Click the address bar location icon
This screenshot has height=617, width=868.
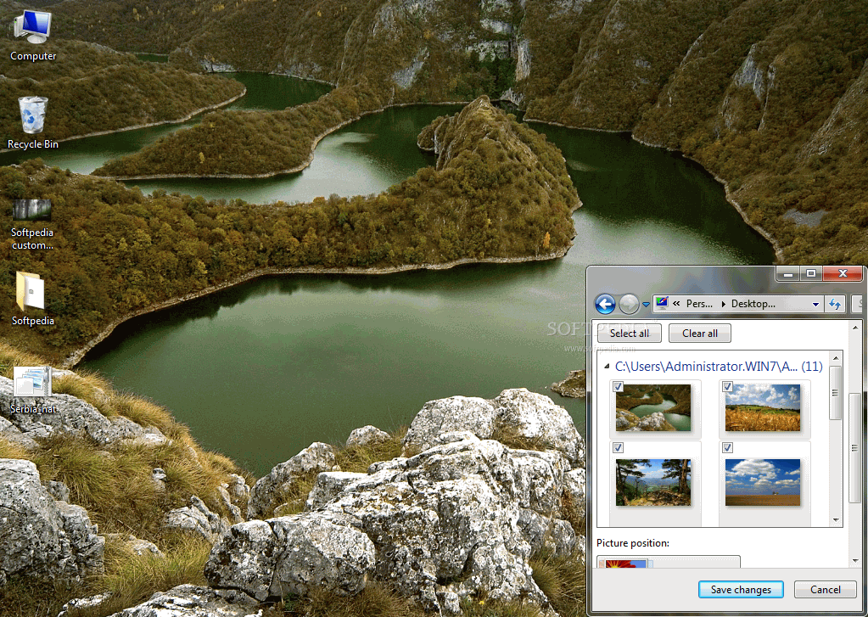coord(662,303)
